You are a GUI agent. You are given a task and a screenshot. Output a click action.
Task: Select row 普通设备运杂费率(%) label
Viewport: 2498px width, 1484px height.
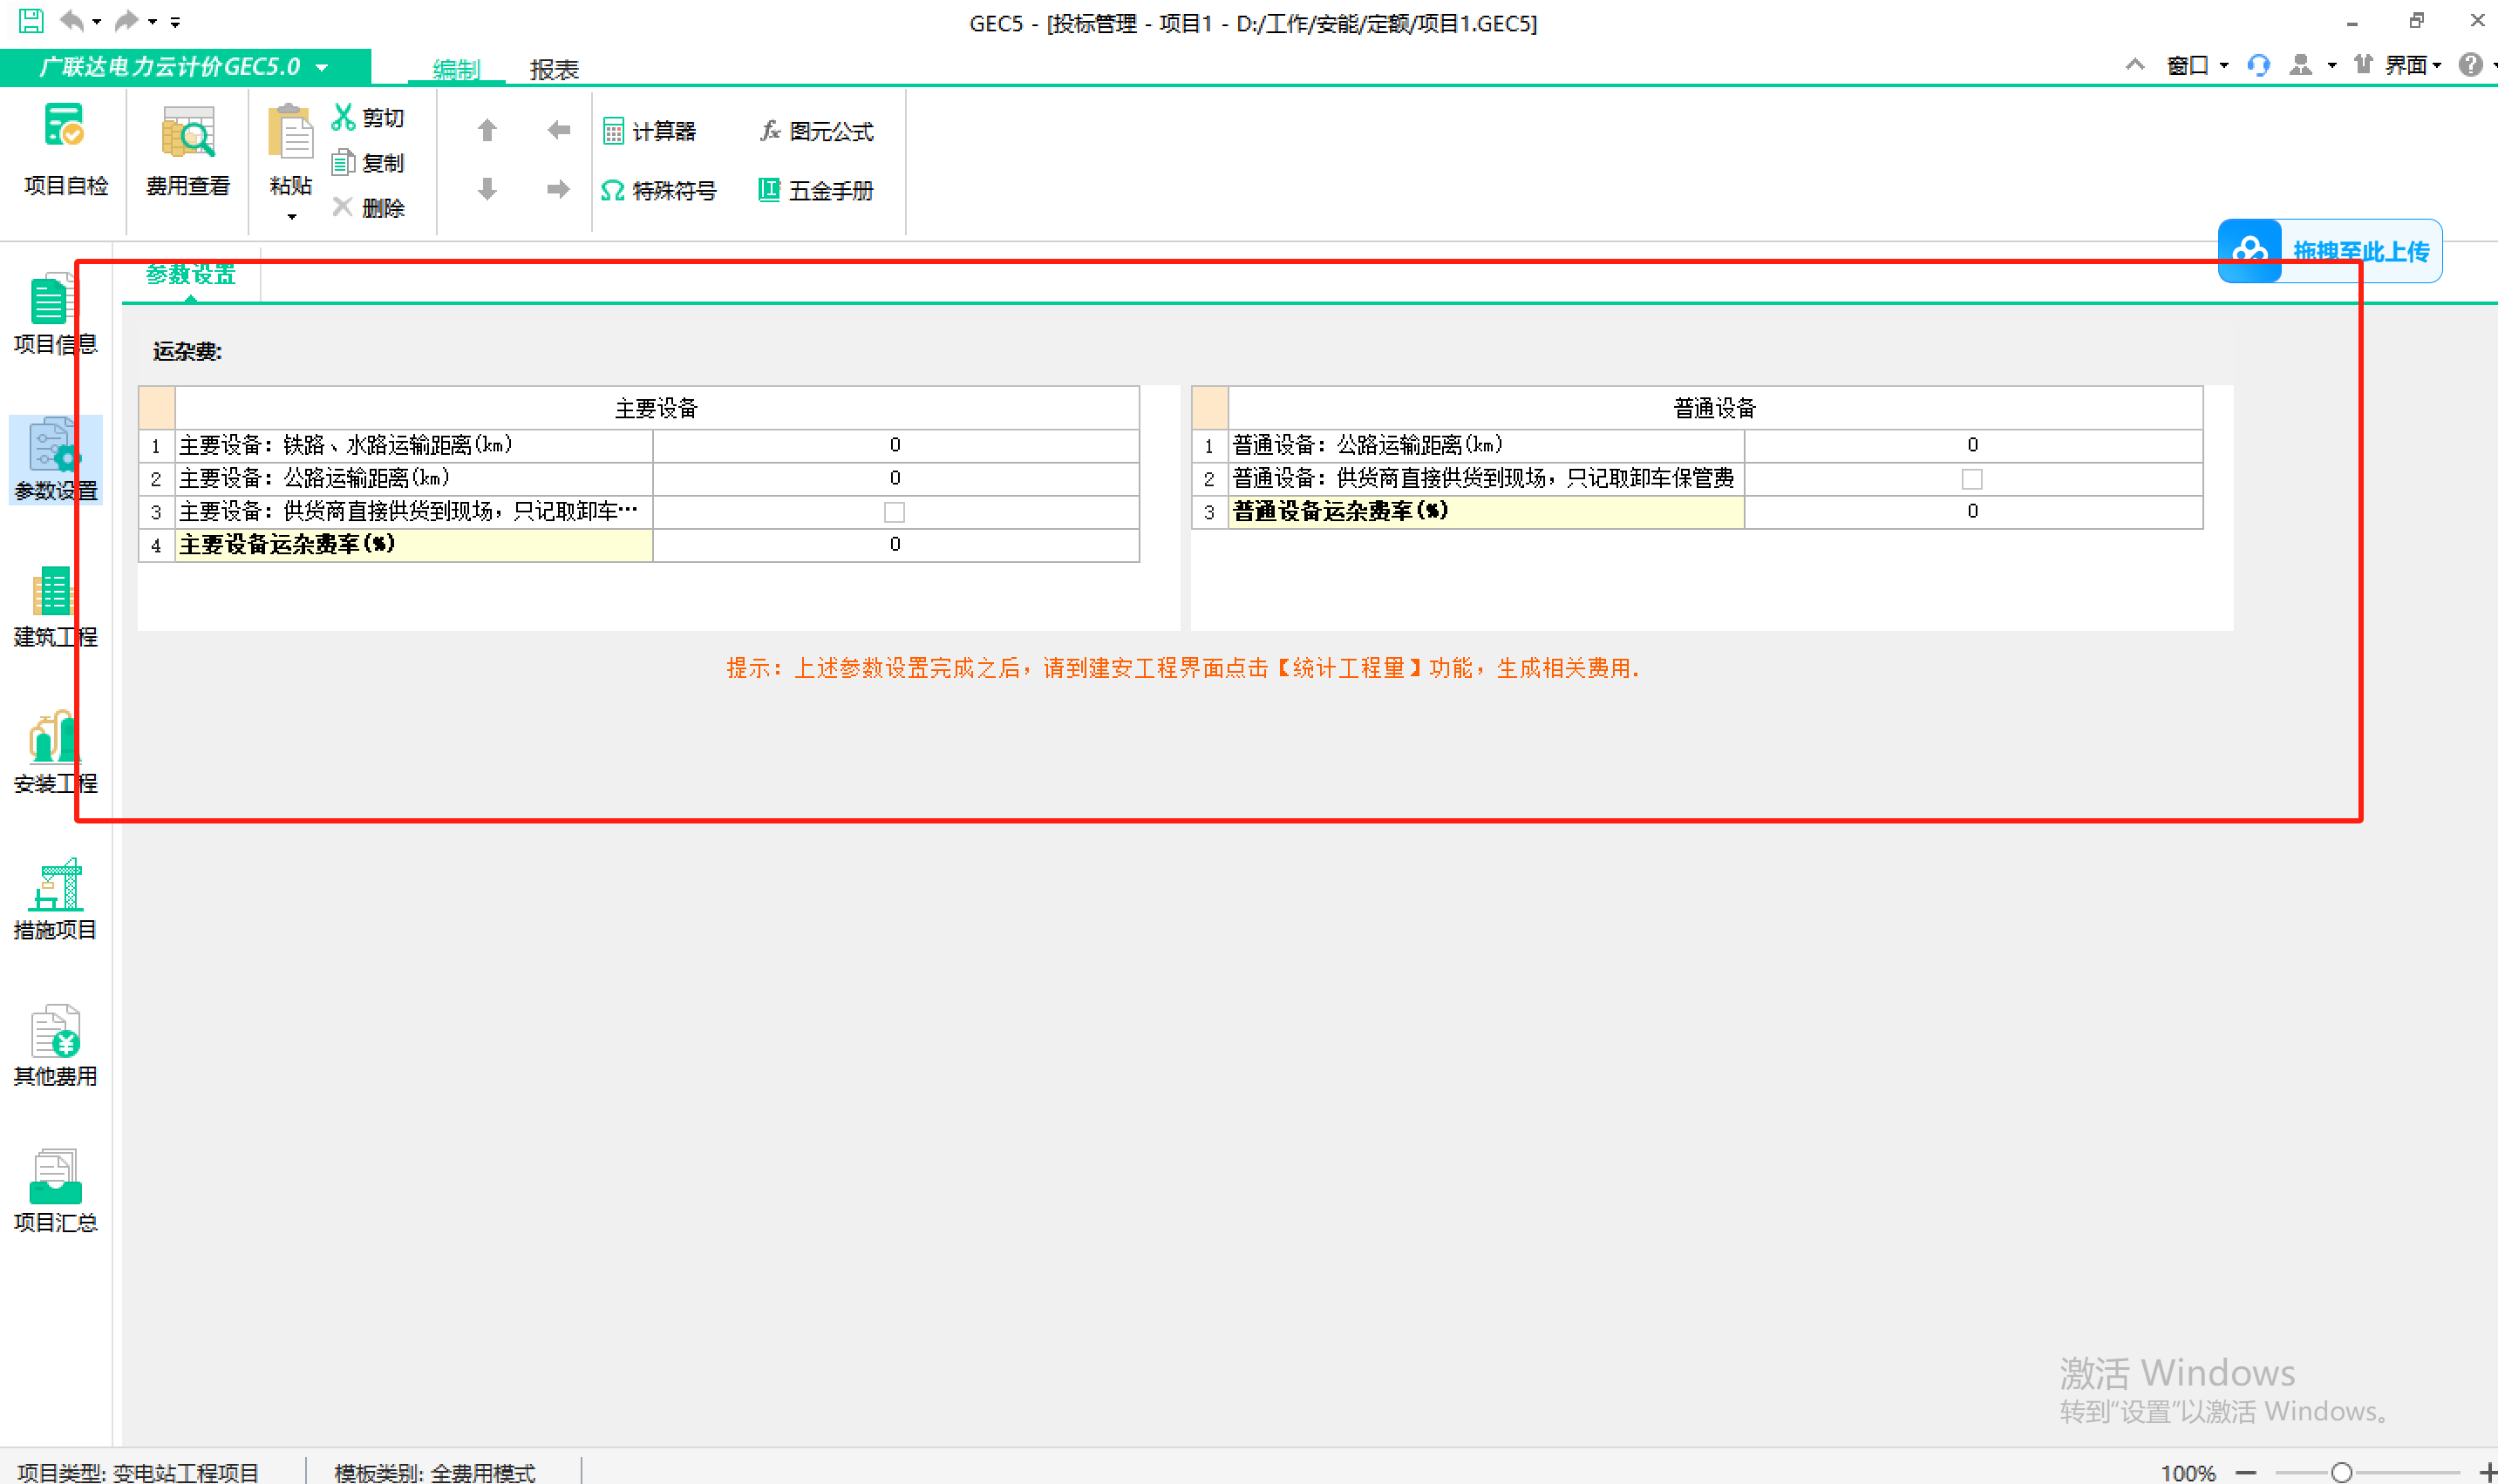tap(1486, 511)
